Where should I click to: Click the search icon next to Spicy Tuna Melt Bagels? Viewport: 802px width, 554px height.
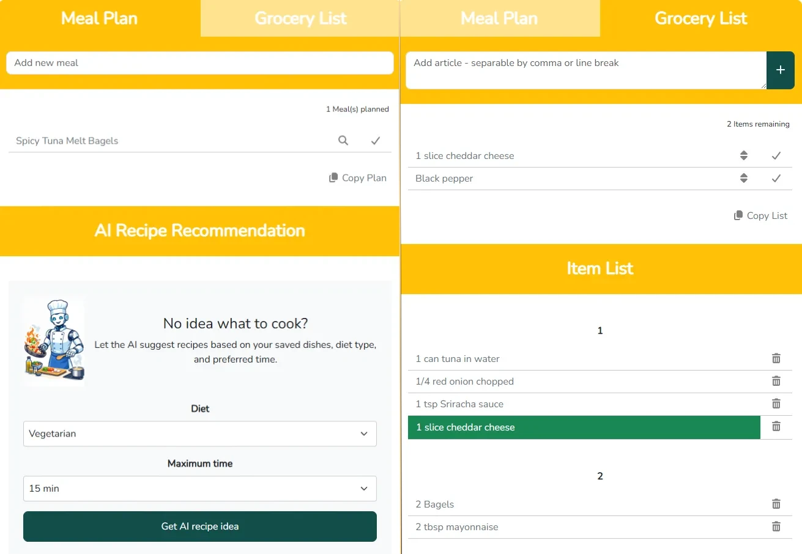tap(343, 140)
